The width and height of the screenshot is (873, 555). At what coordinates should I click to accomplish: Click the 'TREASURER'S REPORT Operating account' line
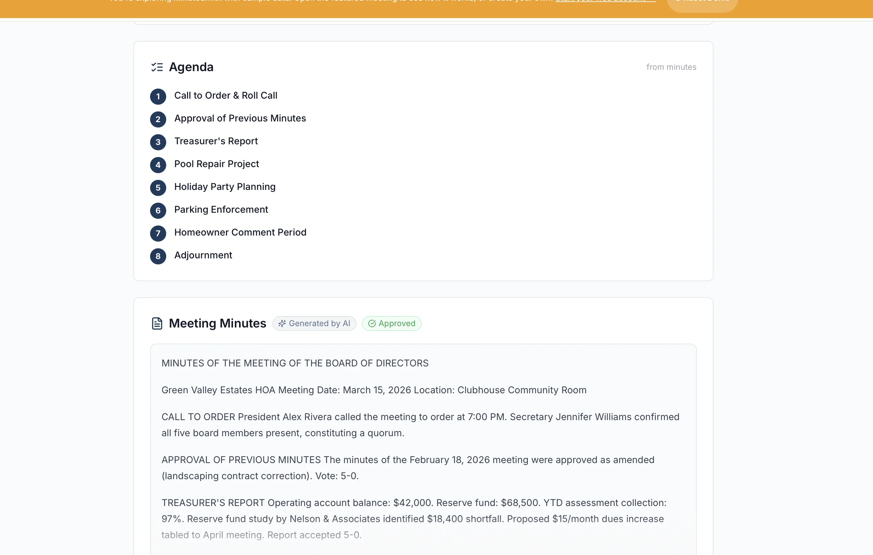[414, 502]
